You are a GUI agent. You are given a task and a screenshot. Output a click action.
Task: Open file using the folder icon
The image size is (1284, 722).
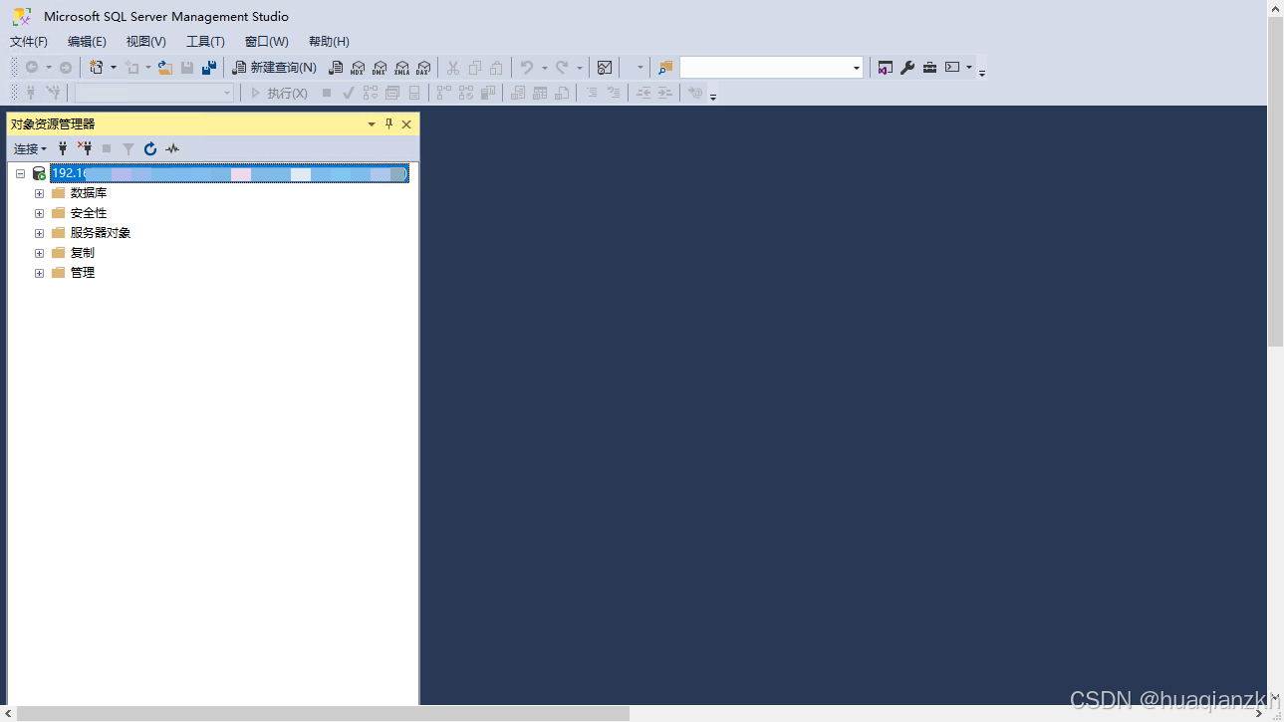click(165, 68)
